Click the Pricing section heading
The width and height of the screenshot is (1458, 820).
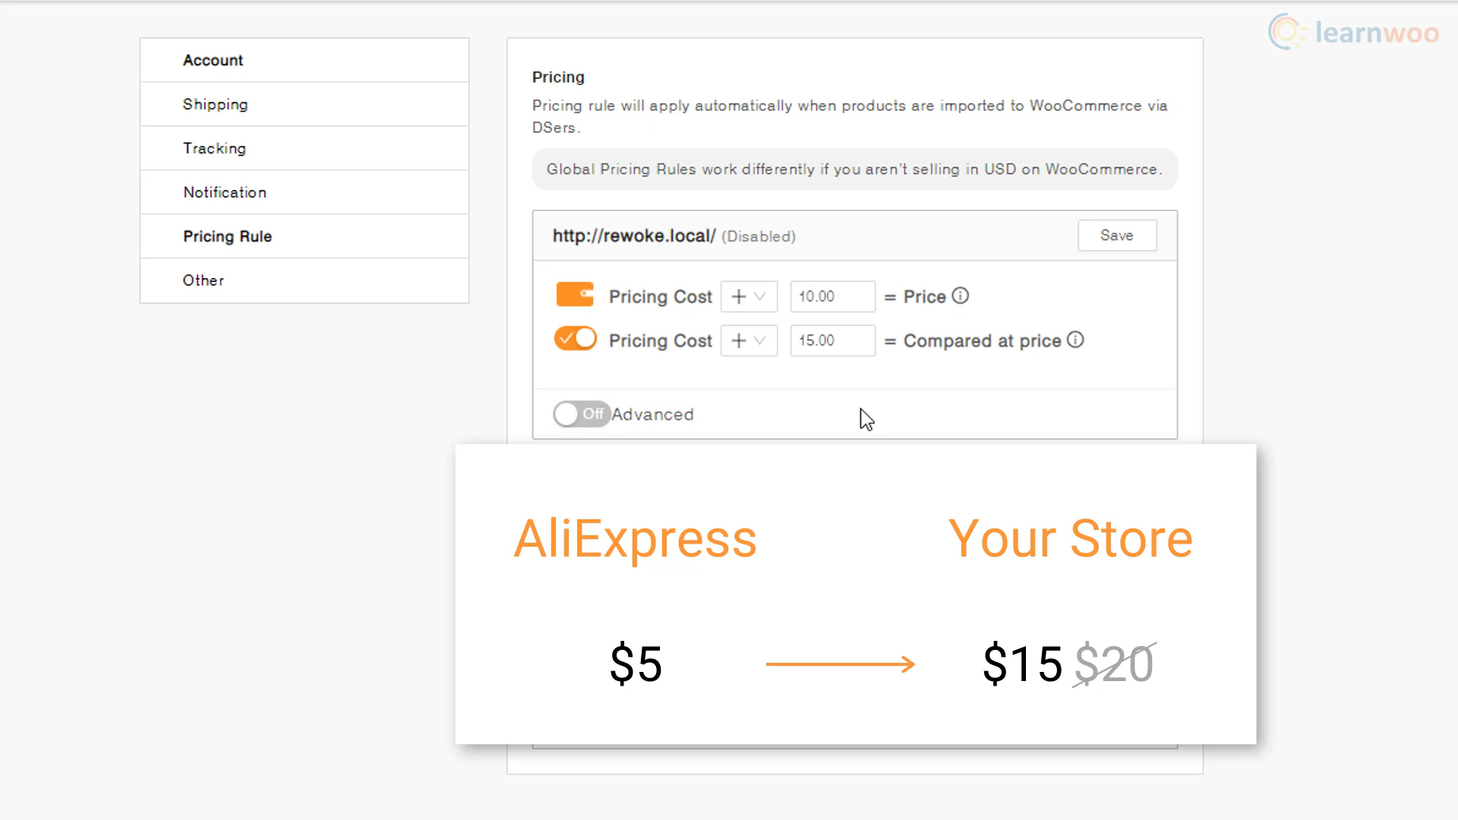pos(558,77)
